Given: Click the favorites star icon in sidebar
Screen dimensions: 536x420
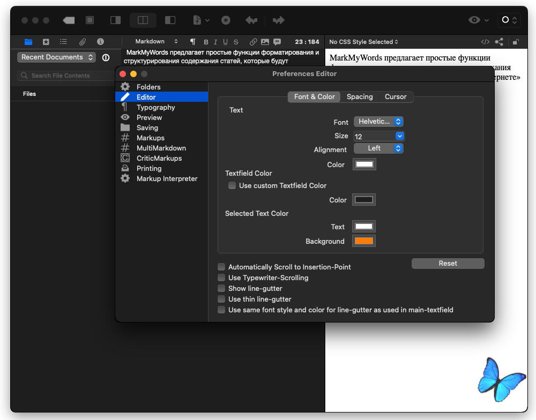Looking at the screenshot, I should tap(46, 42).
